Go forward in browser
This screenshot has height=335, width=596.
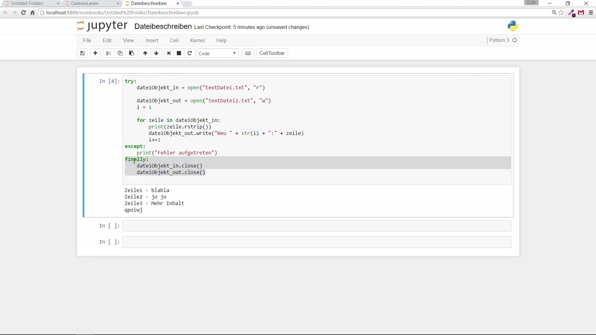coord(14,13)
